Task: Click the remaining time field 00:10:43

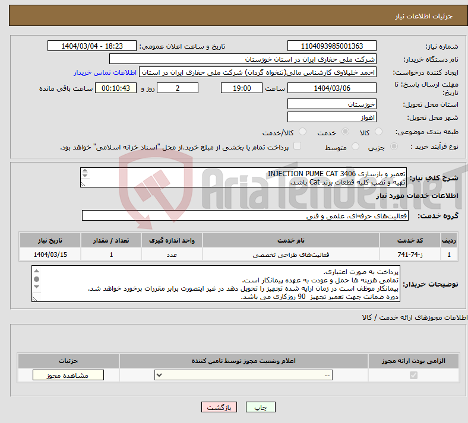Action: click(115, 88)
